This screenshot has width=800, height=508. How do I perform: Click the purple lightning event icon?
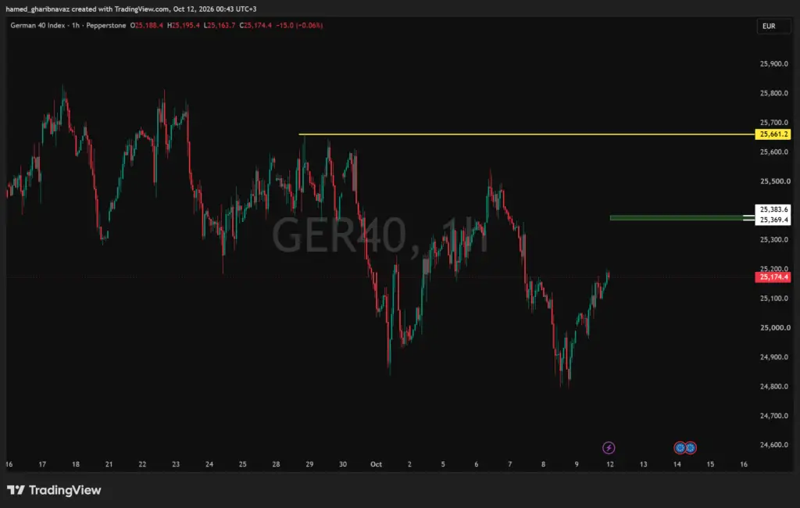coord(608,448)
